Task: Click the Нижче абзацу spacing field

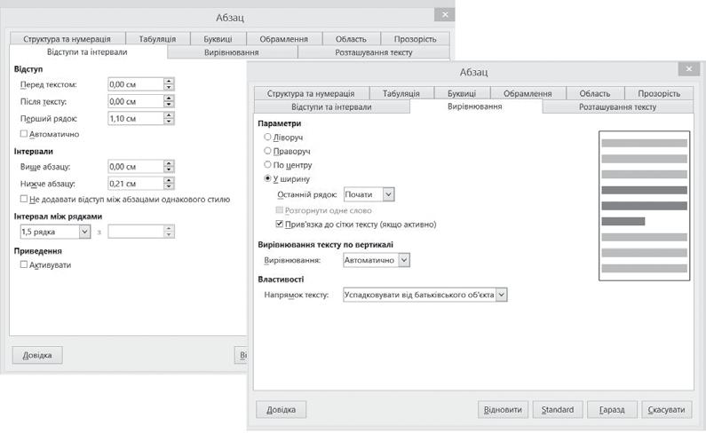Action: tap(136, 184)
